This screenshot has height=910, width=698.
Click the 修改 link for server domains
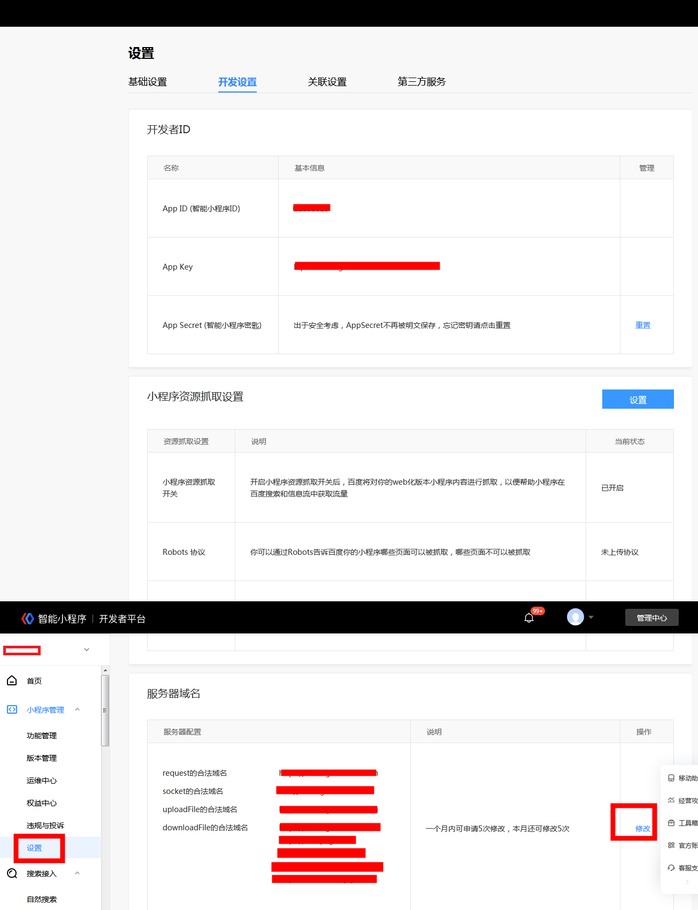[x=642, y=829]
